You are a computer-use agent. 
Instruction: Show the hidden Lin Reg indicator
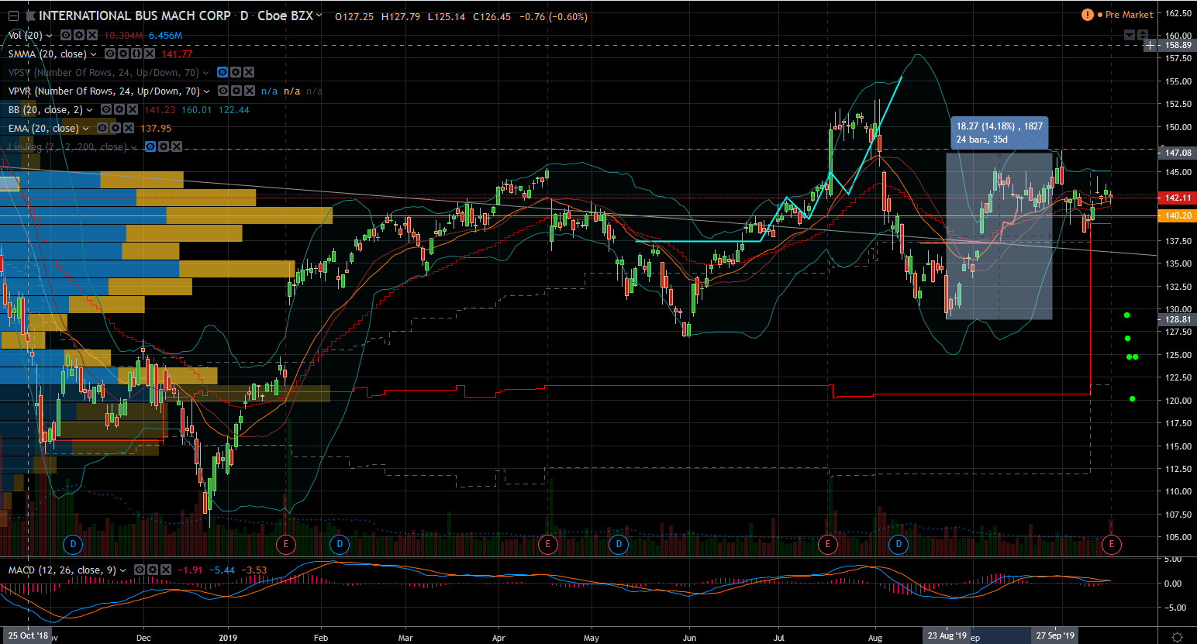tap(150, 146)
